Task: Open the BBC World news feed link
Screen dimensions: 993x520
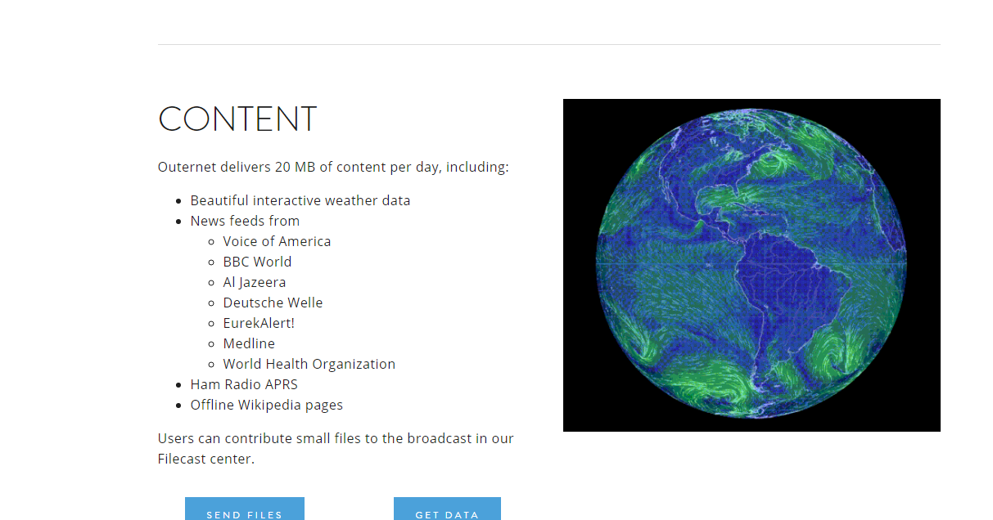Action: pos(257,262)
